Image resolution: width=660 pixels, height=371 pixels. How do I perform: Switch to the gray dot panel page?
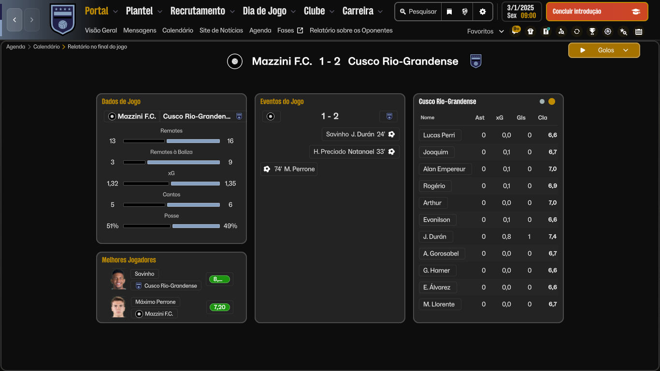pos(542,101)
